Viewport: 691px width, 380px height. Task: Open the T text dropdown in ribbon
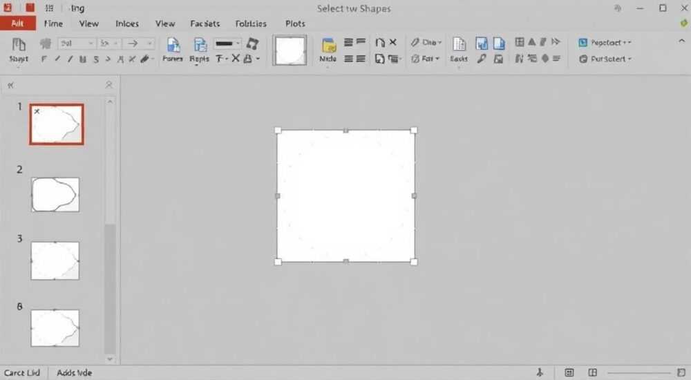[x=222, y=59]
